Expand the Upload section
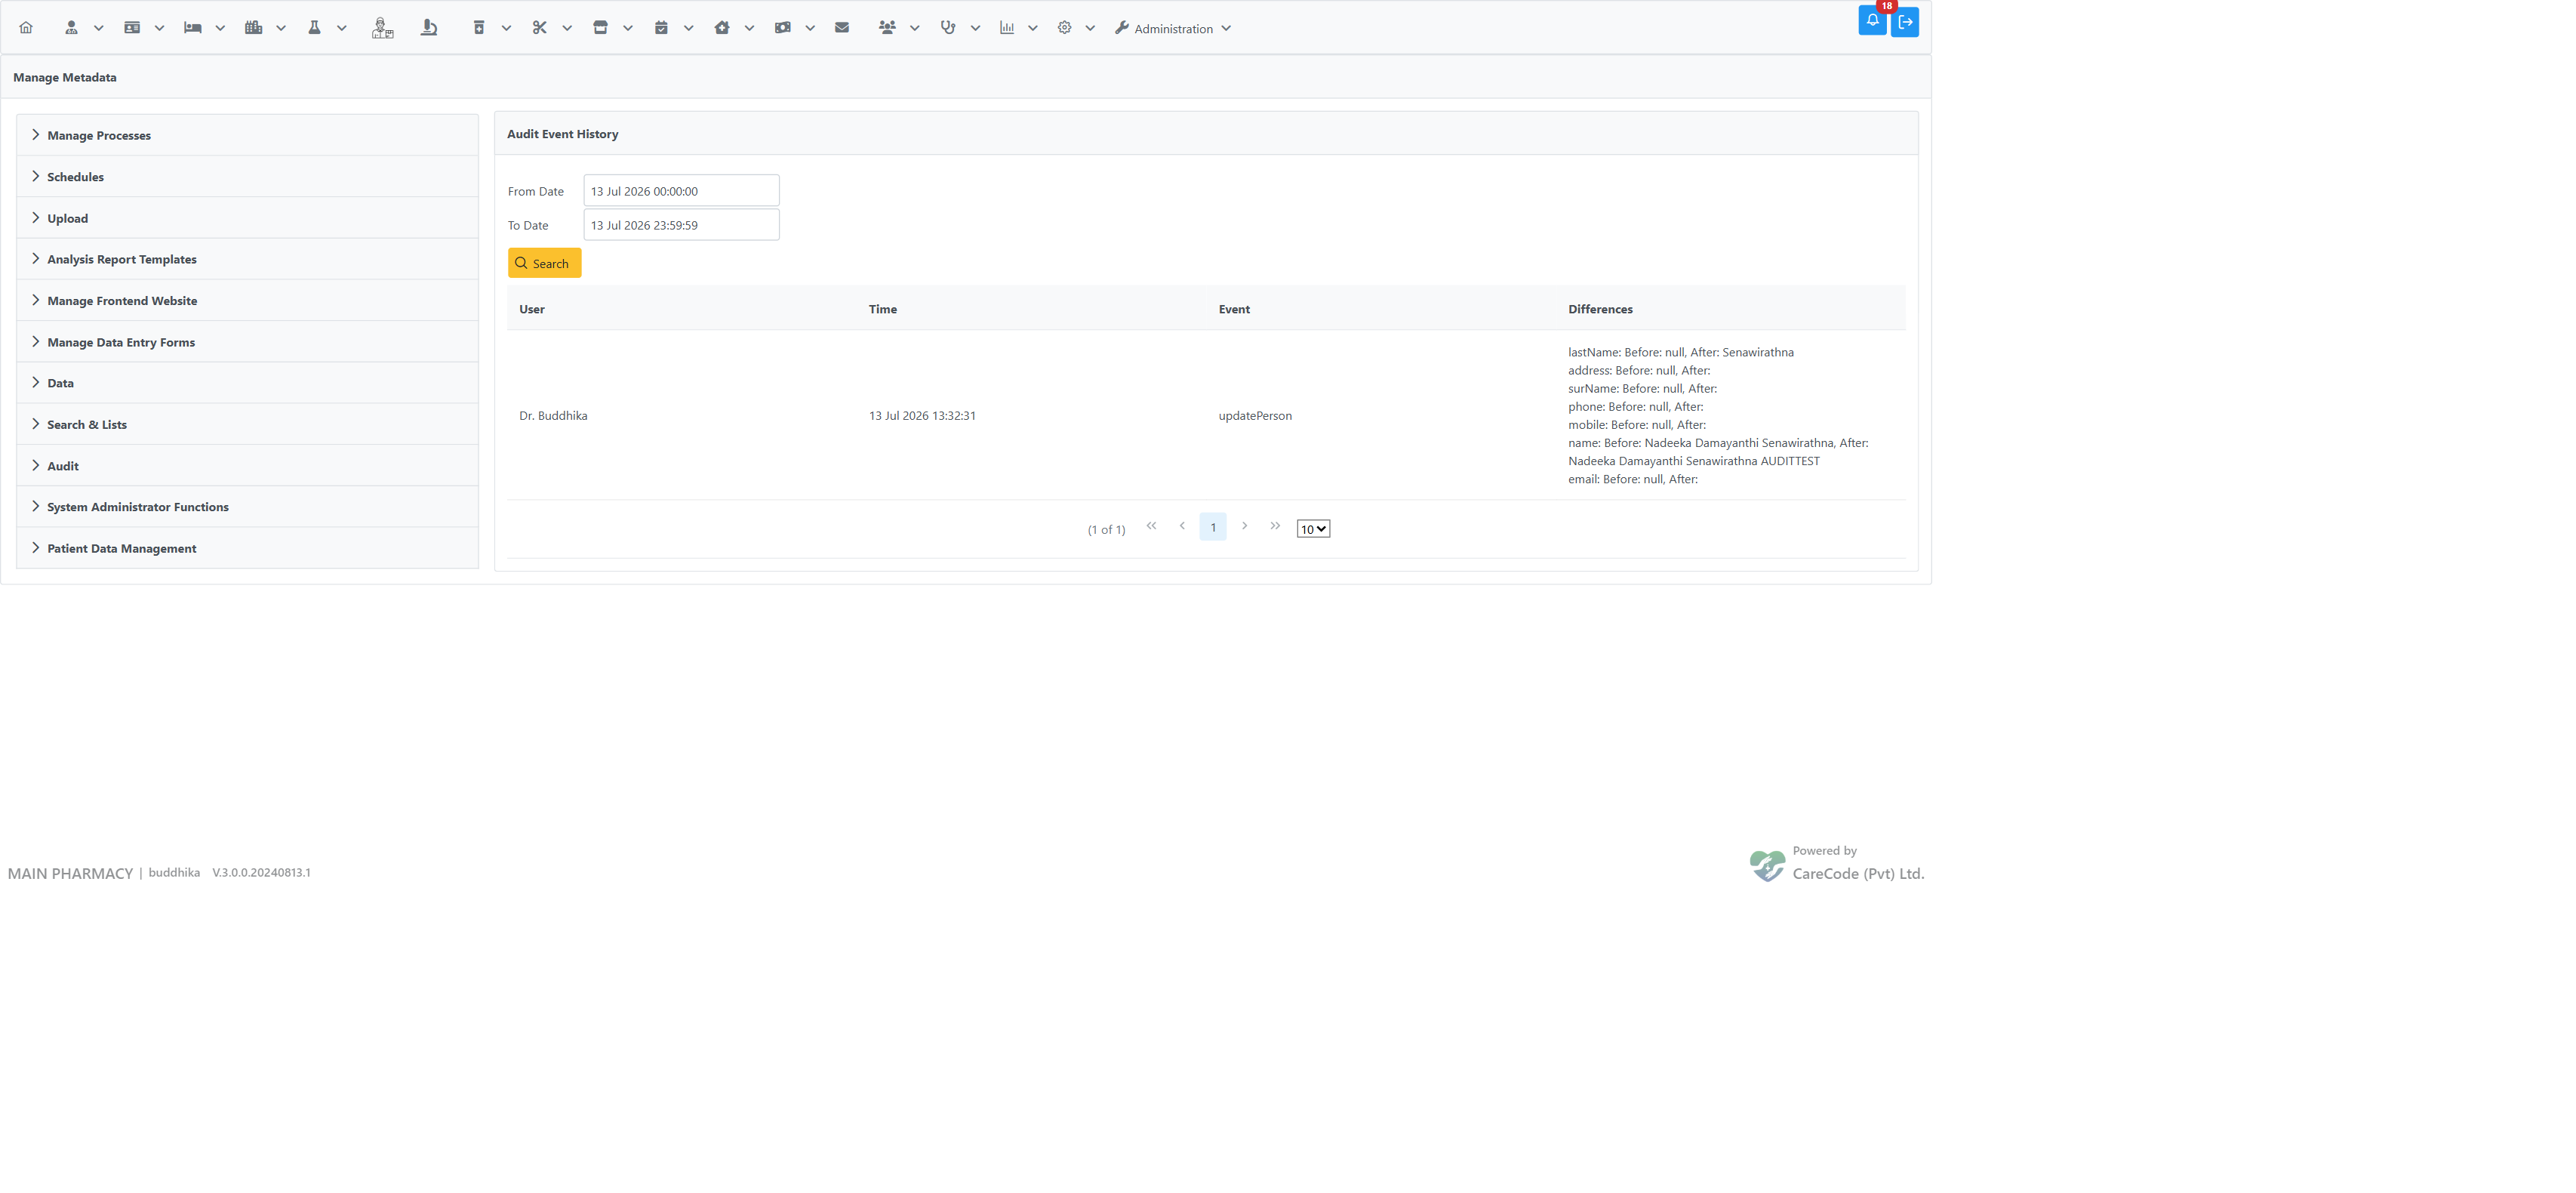The height and width of the screenshot is (1193, 2576). coord(247,218)
